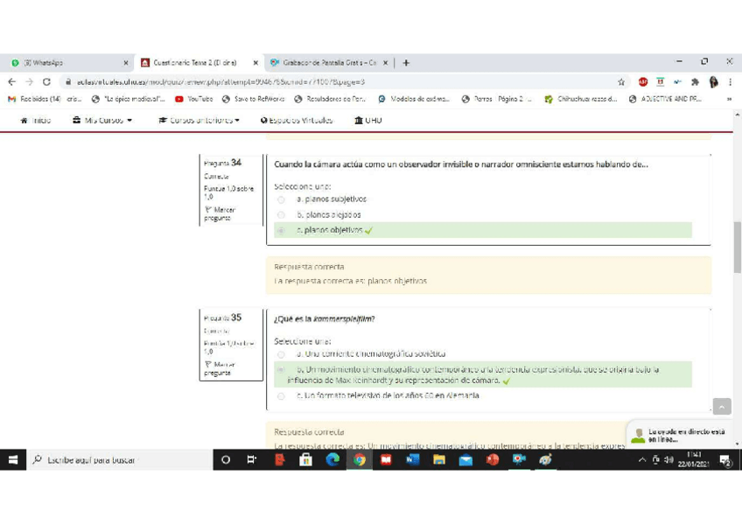The height and width of the screenshot is (524, 742).
Task: Select radio option 'b. planos alejados'
Action: pyautogui.click(x=281, y=214)
